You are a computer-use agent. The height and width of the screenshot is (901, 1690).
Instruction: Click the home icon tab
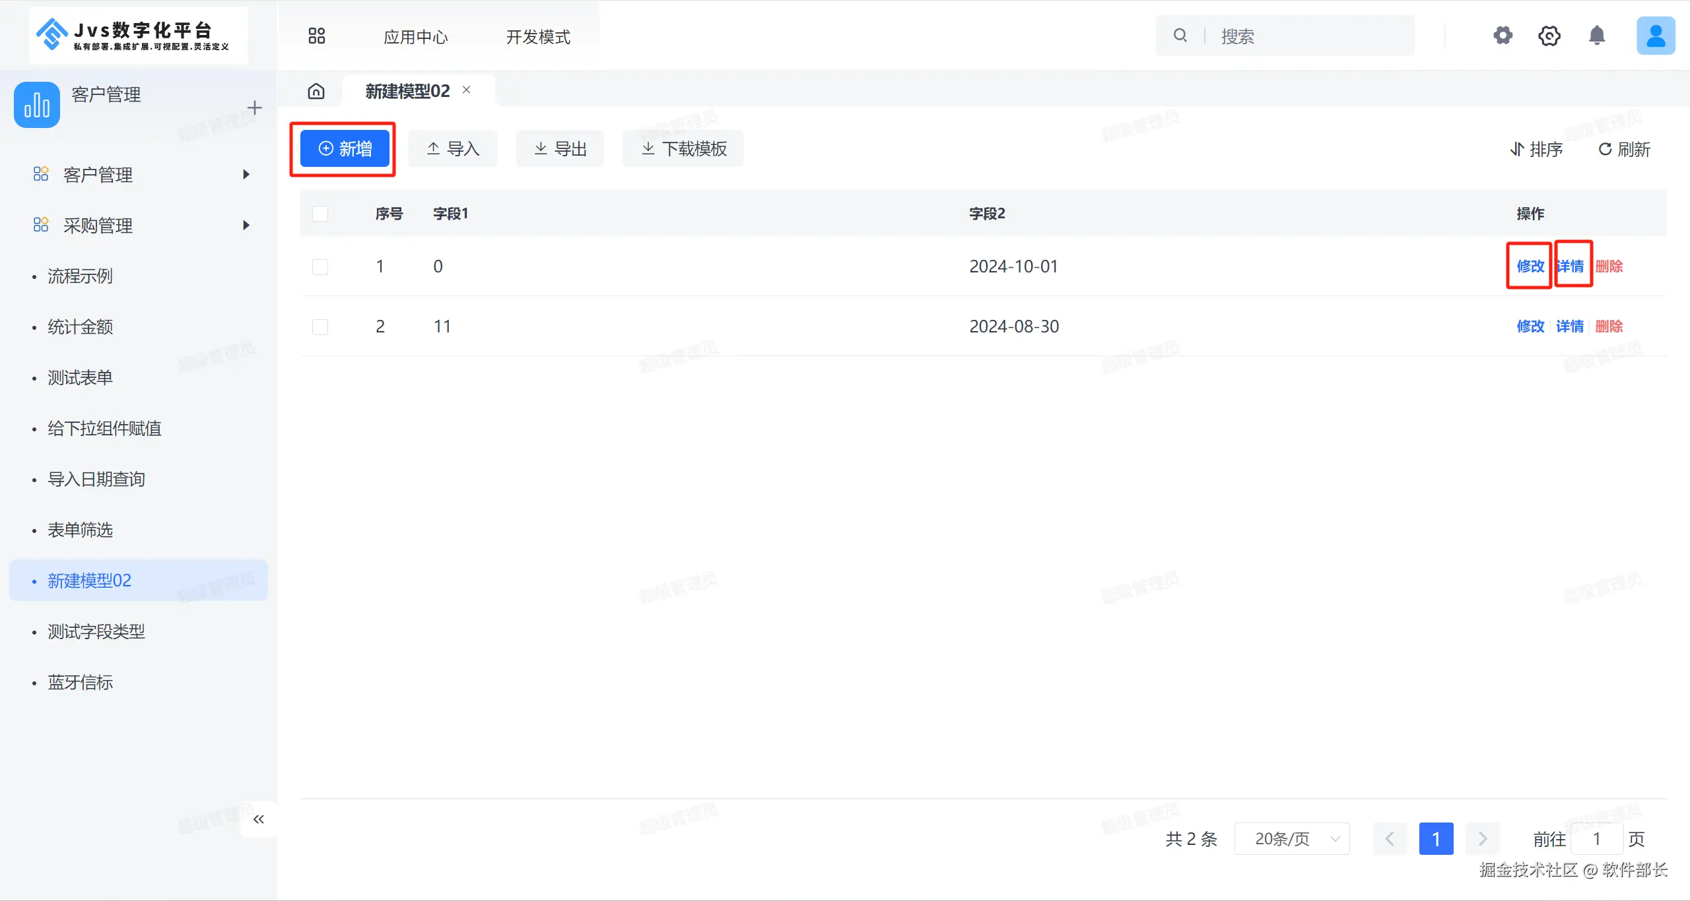(x=316, y=91)
